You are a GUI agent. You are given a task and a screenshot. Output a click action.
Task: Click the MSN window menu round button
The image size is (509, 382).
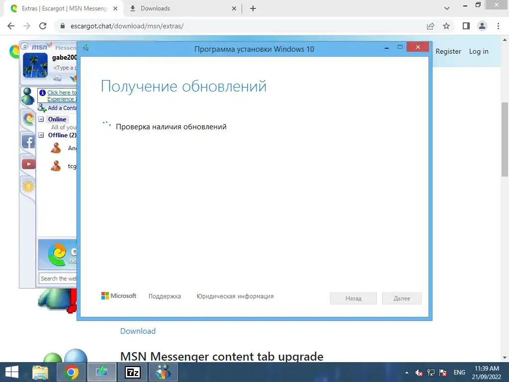25,46
